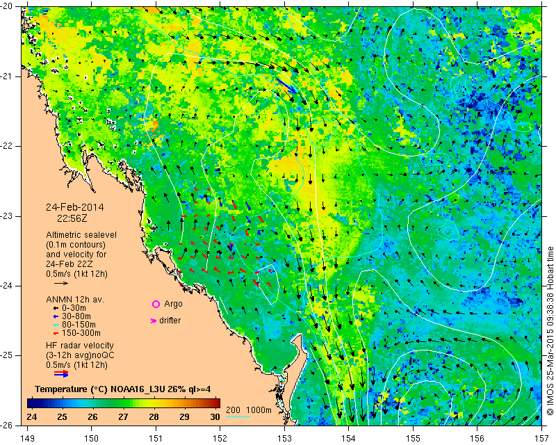This screenshot has width=556, height=445.
Task: Click the "HF radar velocity" legend text
Action: [80, 346]
